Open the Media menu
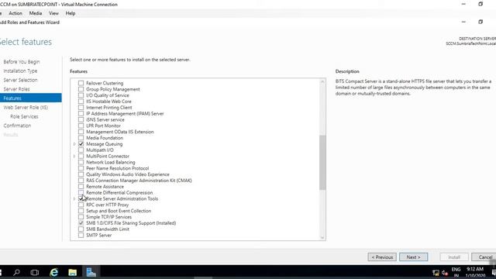Viewport: 496px width, 279px height. click(x=36, y=13)
